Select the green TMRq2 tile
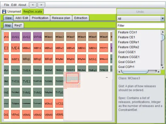 pyautogui.click(x=93, y=69)
